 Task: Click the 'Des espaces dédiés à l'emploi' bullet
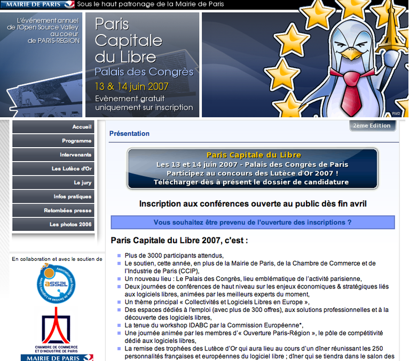[x=256, y=314]
